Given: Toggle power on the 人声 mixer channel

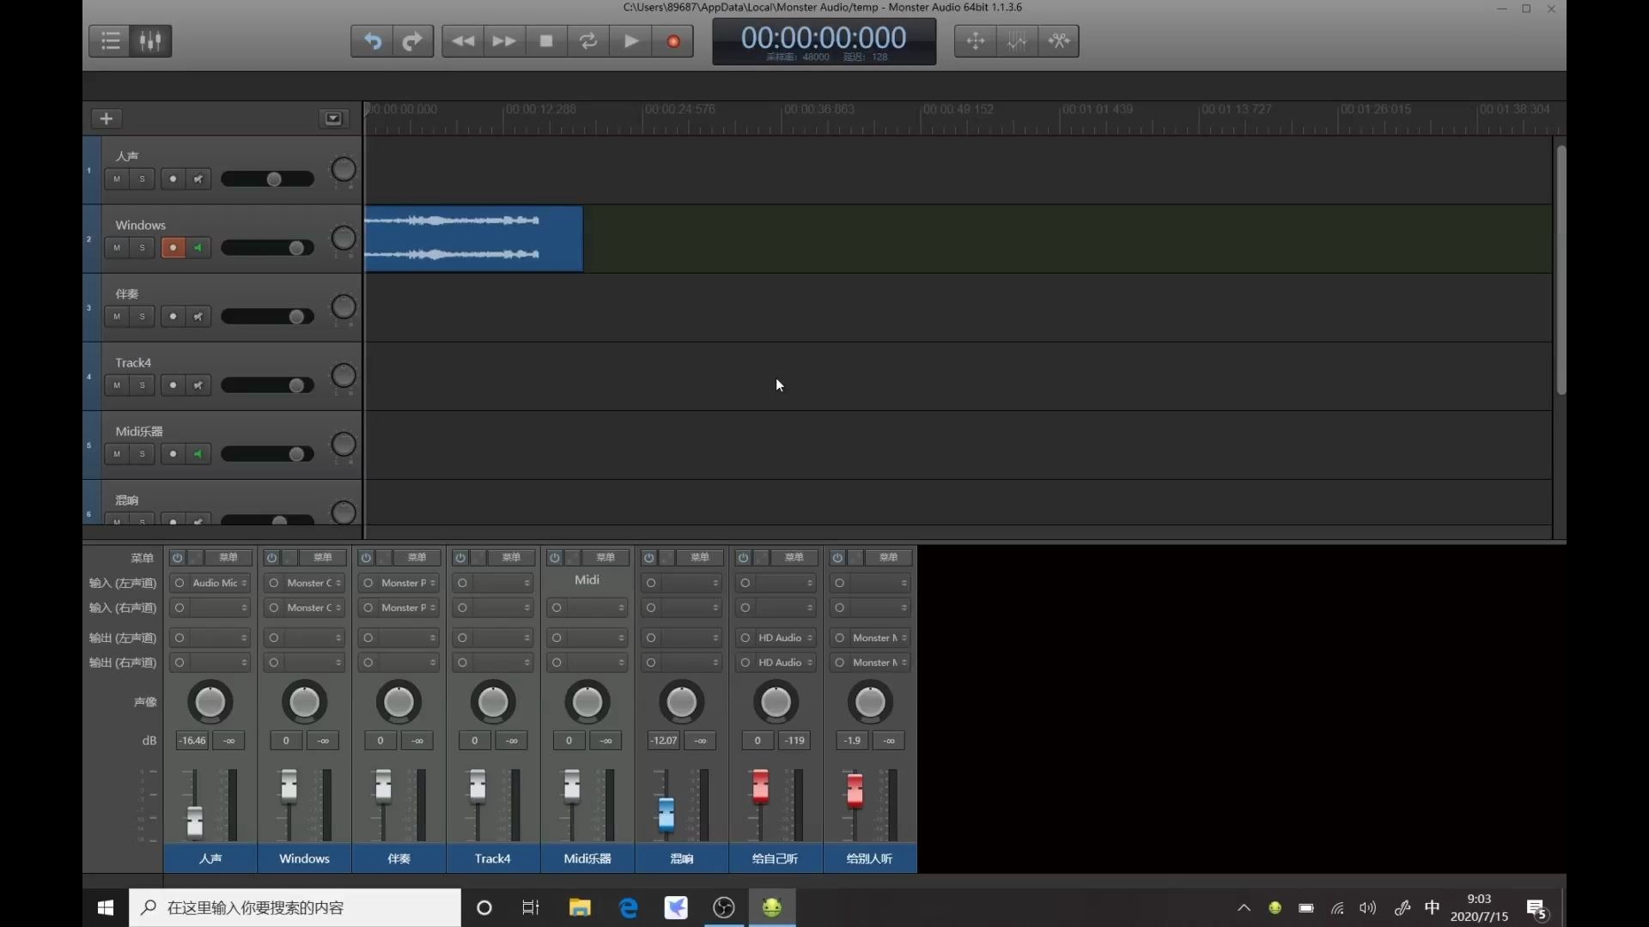Looking at the screenshot, I should [178, 558].
